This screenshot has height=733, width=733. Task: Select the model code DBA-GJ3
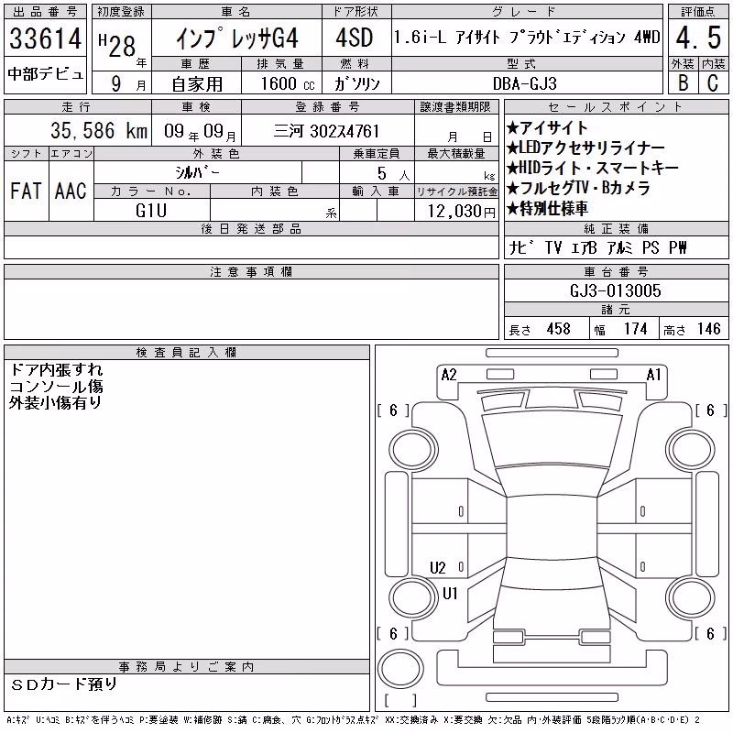[525, 83]
